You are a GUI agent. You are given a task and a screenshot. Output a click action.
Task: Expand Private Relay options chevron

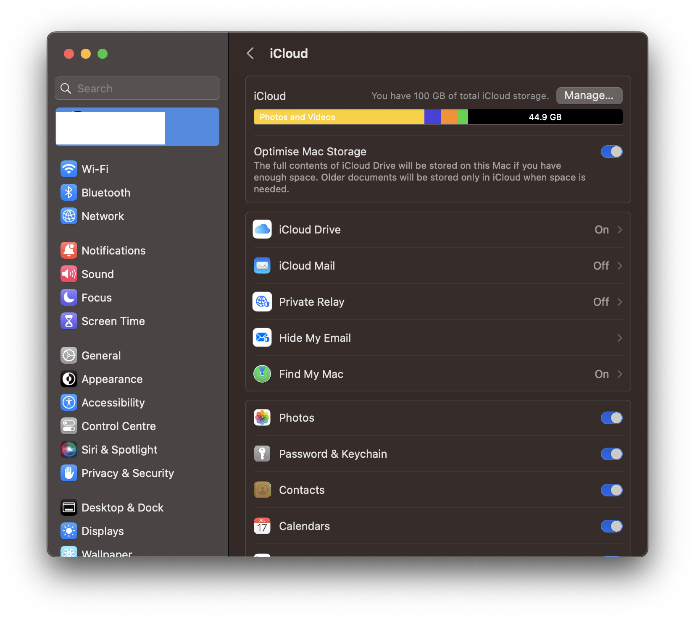[x=620, y=302]
